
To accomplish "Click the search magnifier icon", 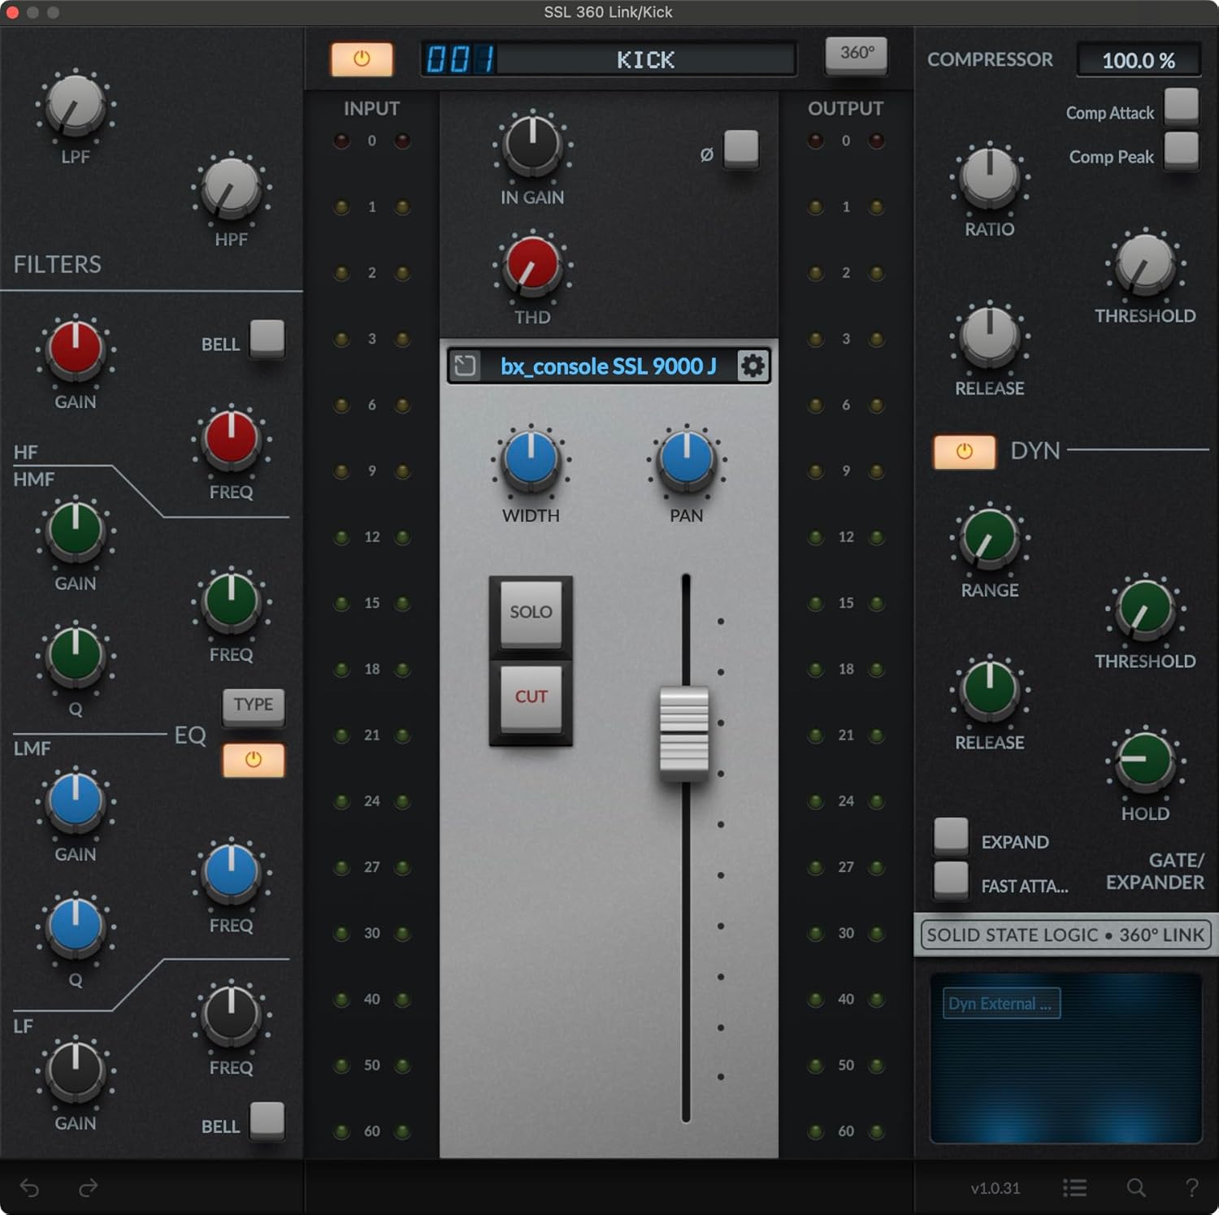I will coord(1137,1187).
